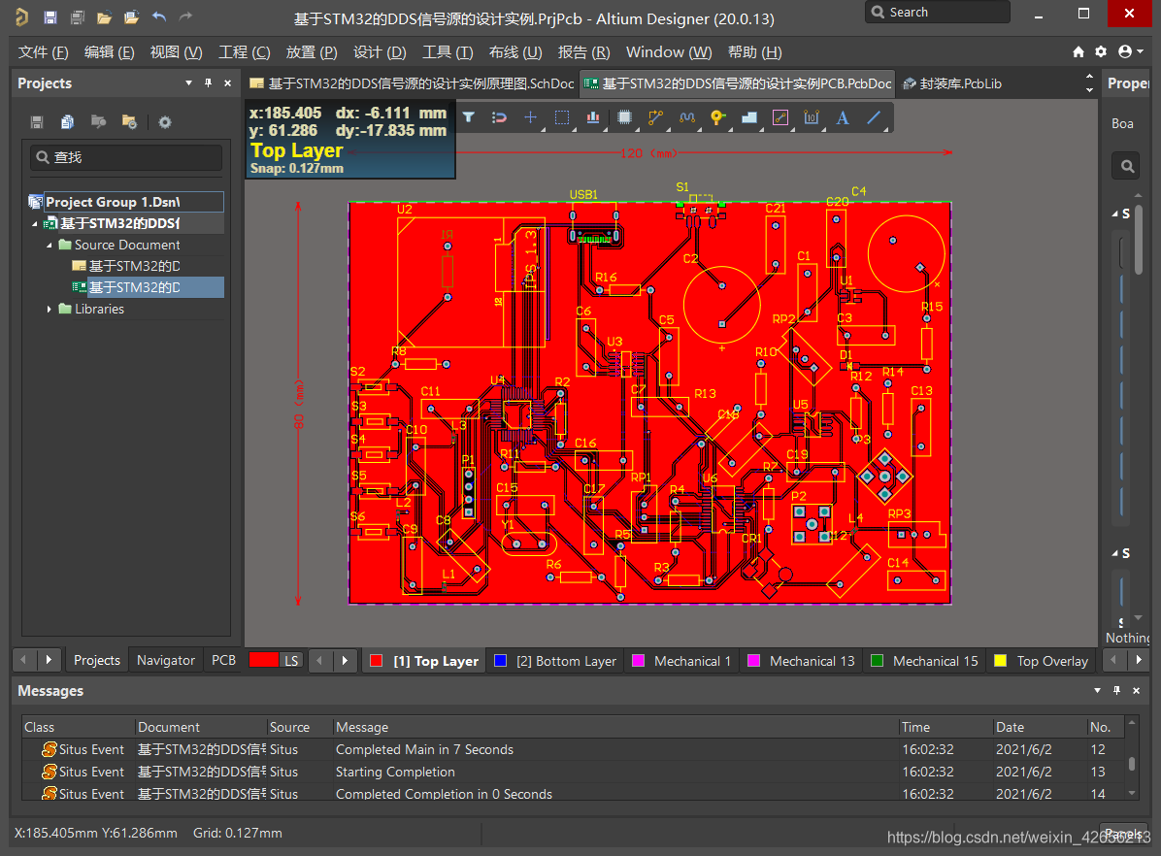Collapse the Source Document folder
This screenshot has height=856, width=1161.
[x=49, y=246]
